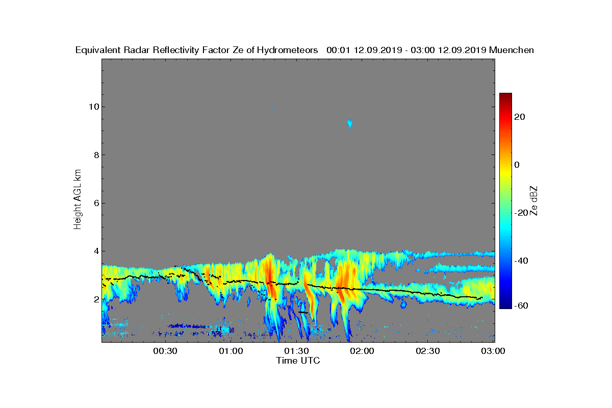Click the height tick label 8
The width and height of the screenshot is (612, 408).
click(x=95, y=155)
